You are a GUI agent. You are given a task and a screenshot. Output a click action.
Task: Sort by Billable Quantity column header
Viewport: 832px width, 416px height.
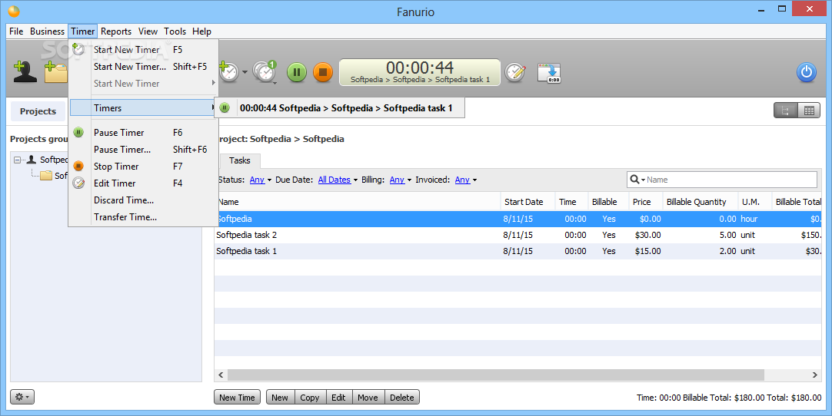(x=700, y=202)
